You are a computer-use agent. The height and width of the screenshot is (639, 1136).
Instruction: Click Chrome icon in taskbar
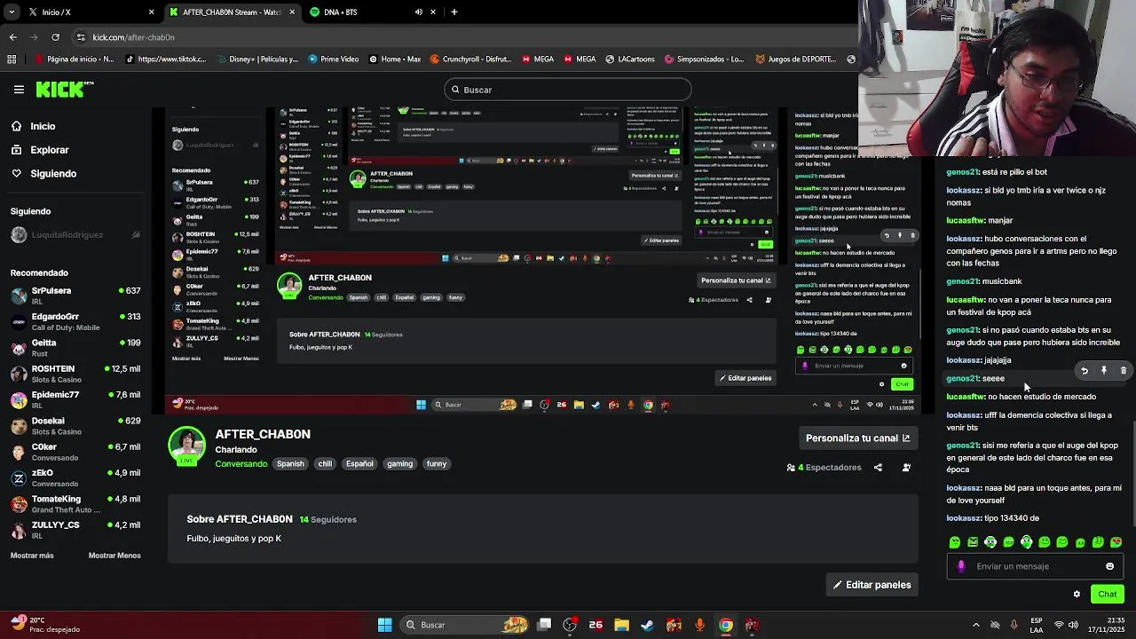click(726, 625)
